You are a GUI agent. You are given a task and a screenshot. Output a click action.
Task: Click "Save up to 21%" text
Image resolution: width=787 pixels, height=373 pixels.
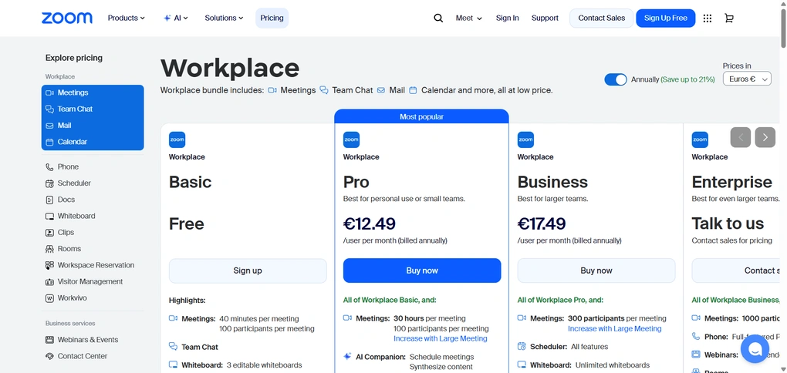687,79
